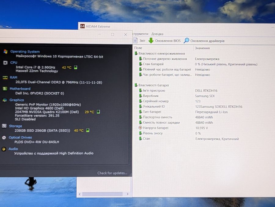Open the Довідка menu in AIDA64
Screen dimensions: 275x207
click(x=157, y=34)
